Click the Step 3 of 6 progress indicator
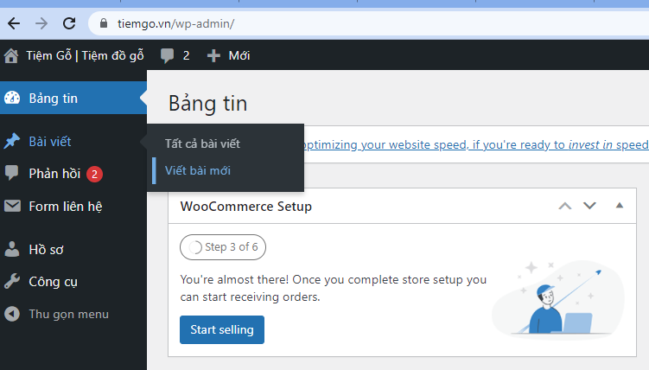Viewport: 649px width, 370px height. point(223,247)
